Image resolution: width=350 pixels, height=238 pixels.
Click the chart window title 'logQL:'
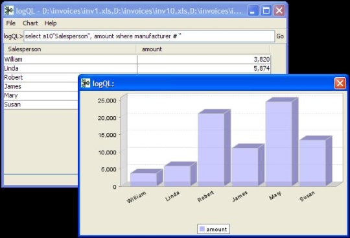pyautogui.click(x=103, y=84)
